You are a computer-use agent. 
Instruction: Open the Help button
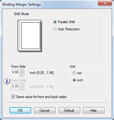pos(94,110)
